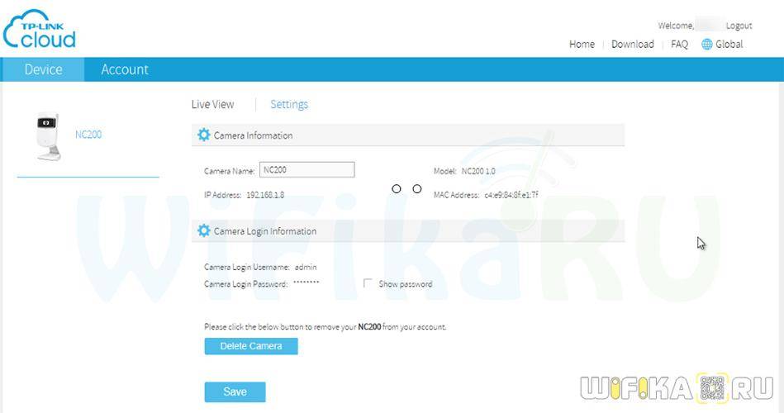Click the Delete Camera button
Screen dimensions: 784x413
click(x=251, y=346)
